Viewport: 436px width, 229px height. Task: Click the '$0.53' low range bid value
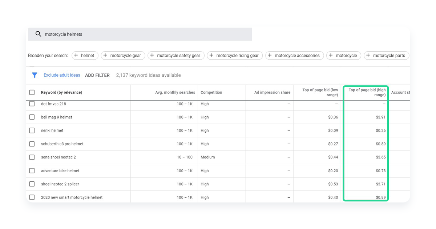(333, 184)
